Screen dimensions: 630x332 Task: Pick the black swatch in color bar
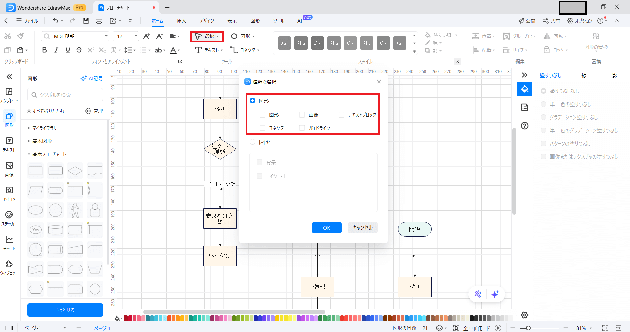coord(472,318)
